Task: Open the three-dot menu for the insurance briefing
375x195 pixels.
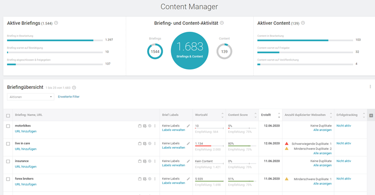Action: coord(155,161)
